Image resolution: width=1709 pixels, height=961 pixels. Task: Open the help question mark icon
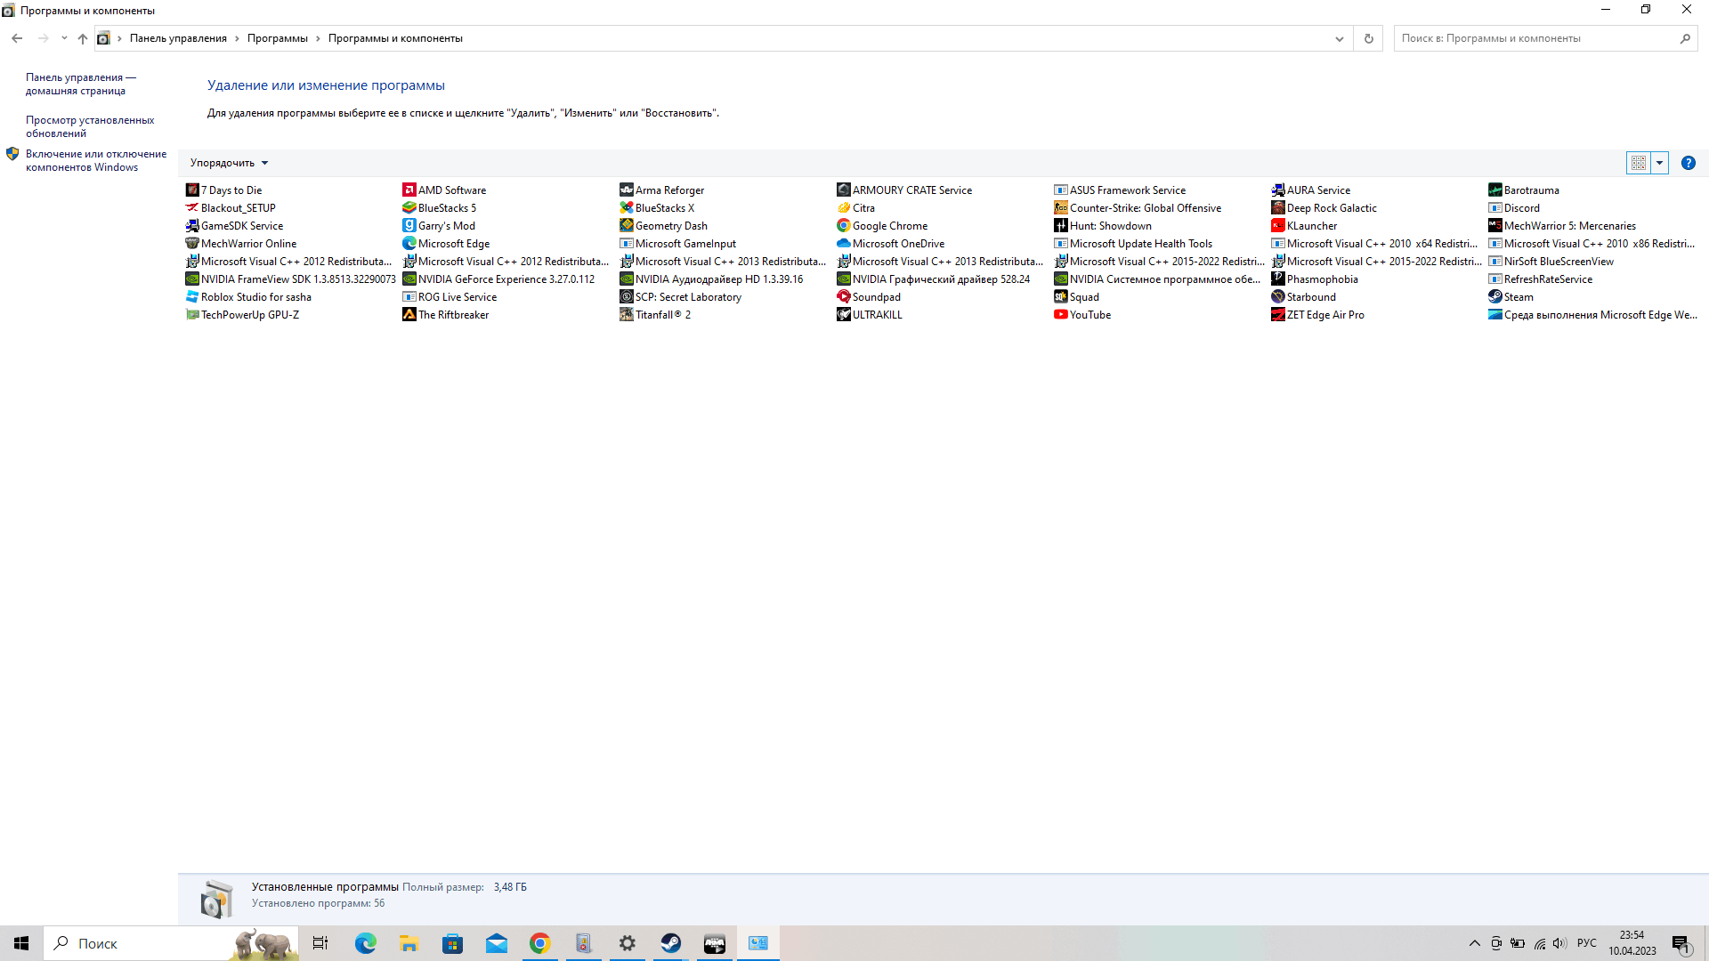point(1688,163)
